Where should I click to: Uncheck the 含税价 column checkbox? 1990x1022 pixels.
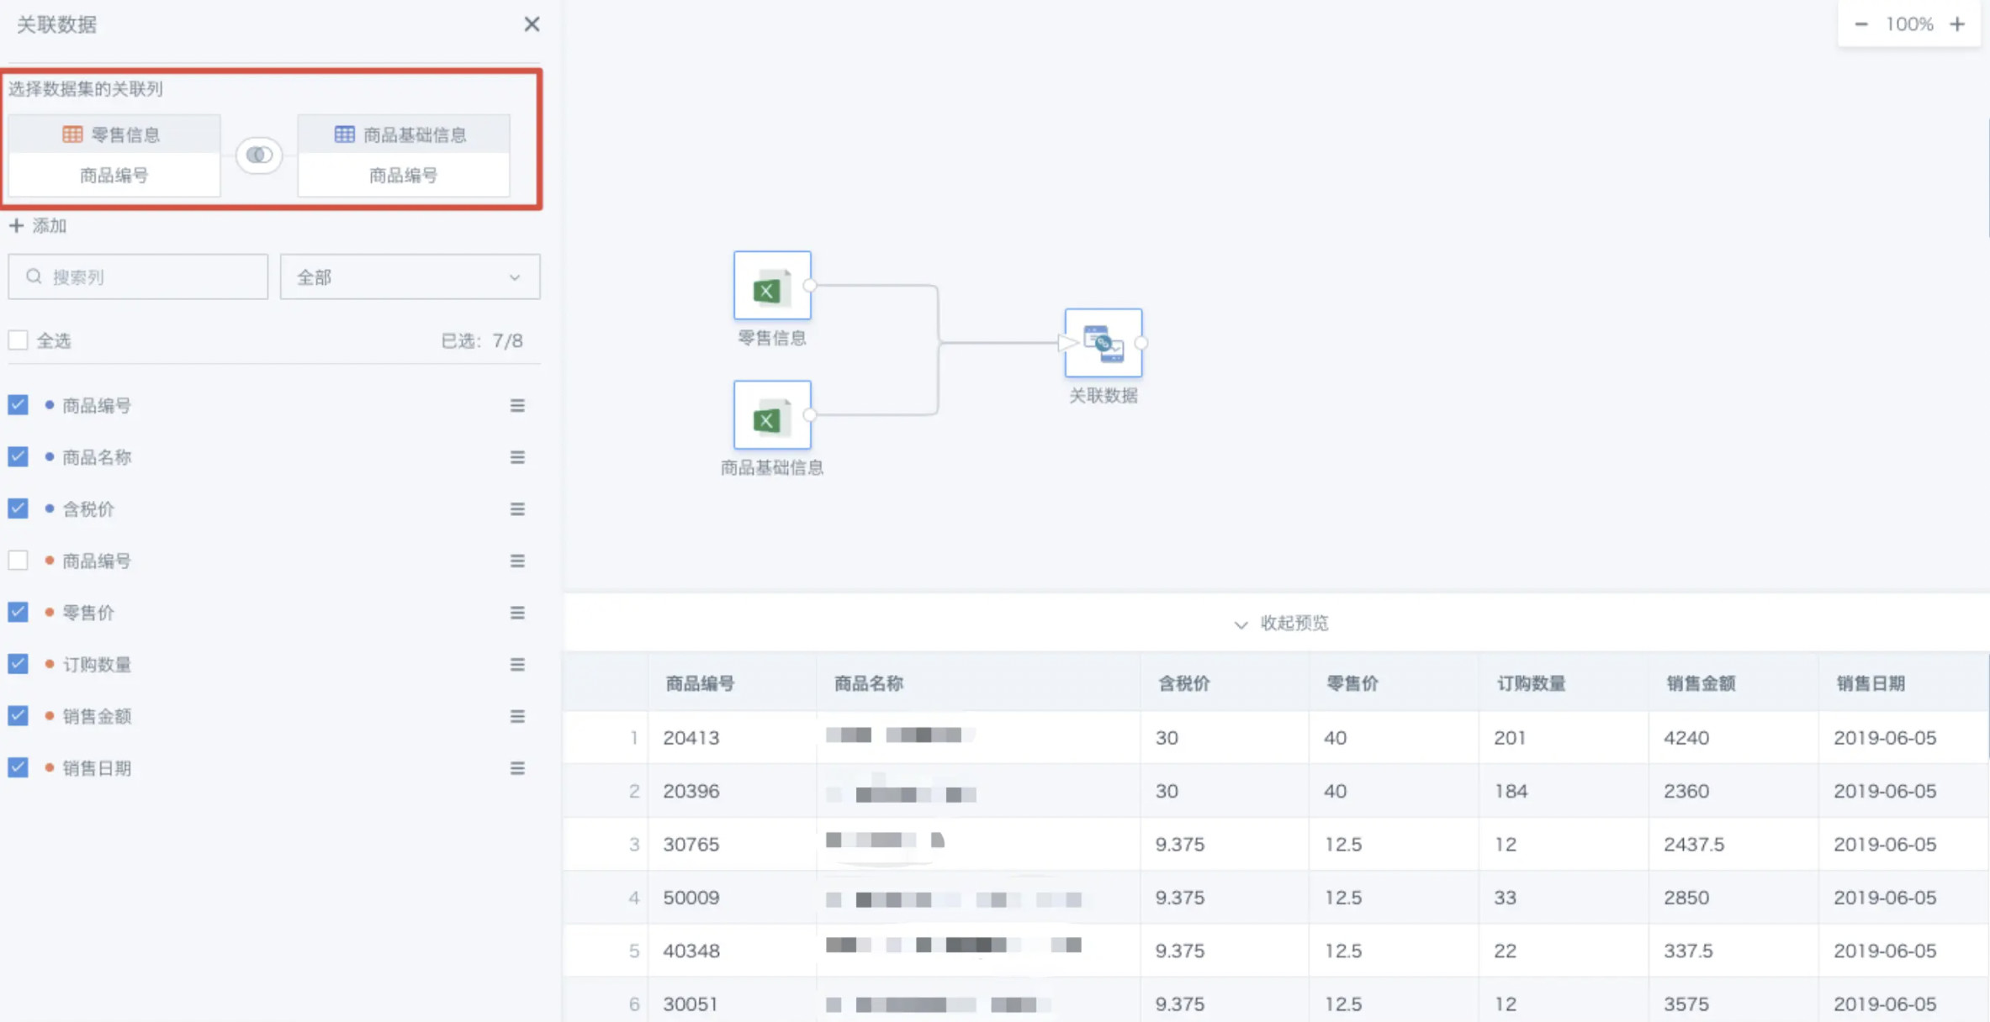(18, 508)
